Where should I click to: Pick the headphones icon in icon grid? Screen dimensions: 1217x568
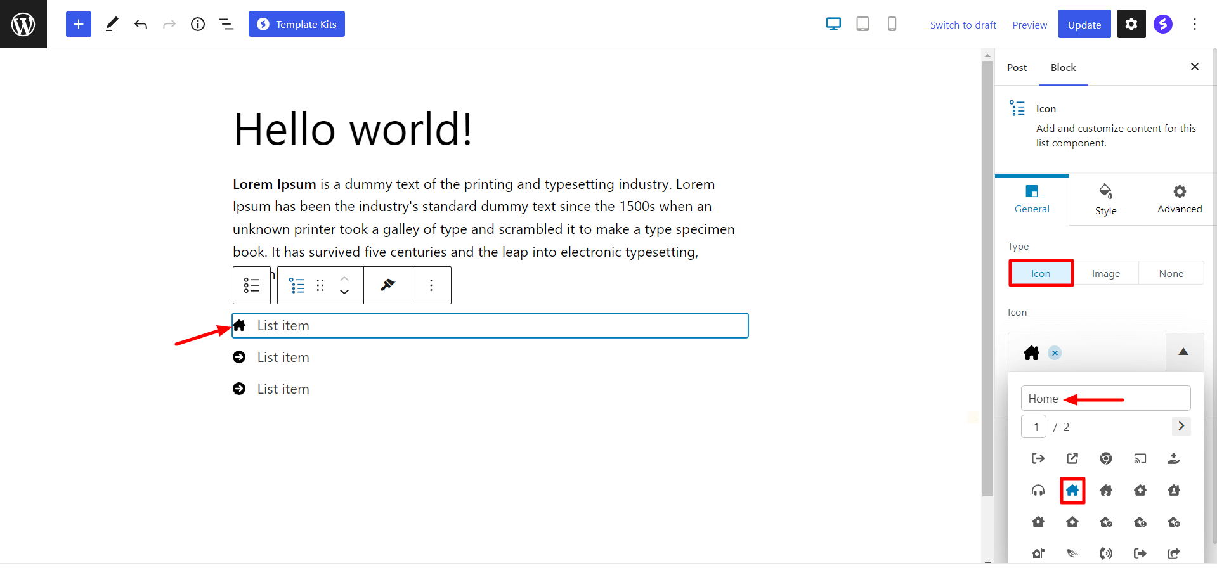pos(1038,490)
